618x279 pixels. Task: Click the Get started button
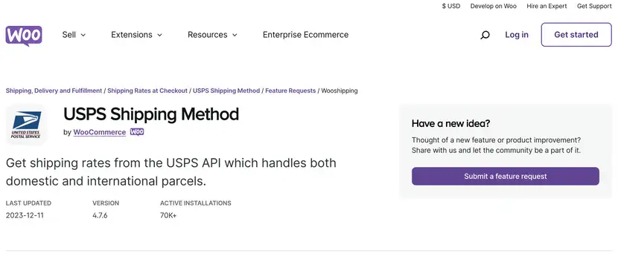click(x=576, y=35)
